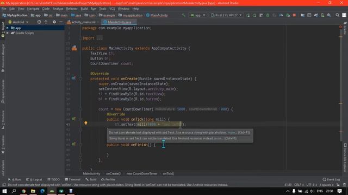Click the Apply Changes icon next to Run
This screenshot has width=348, height=195.
(254, 15)
